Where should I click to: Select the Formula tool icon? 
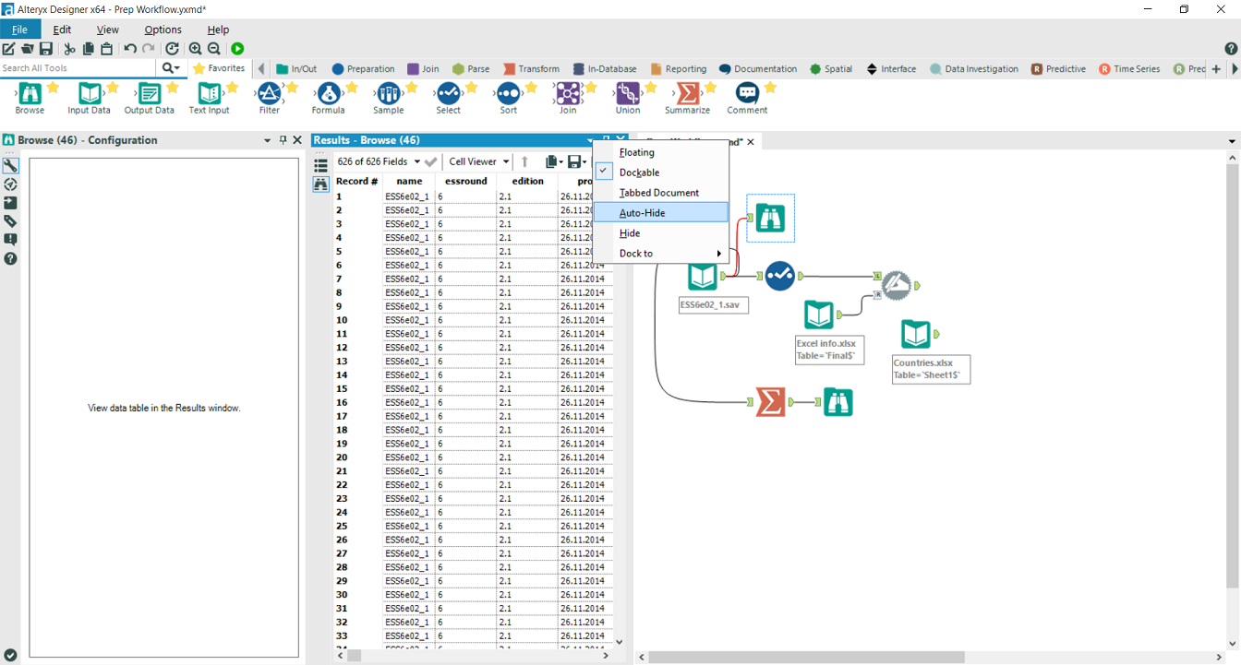[x=328, y=94]
